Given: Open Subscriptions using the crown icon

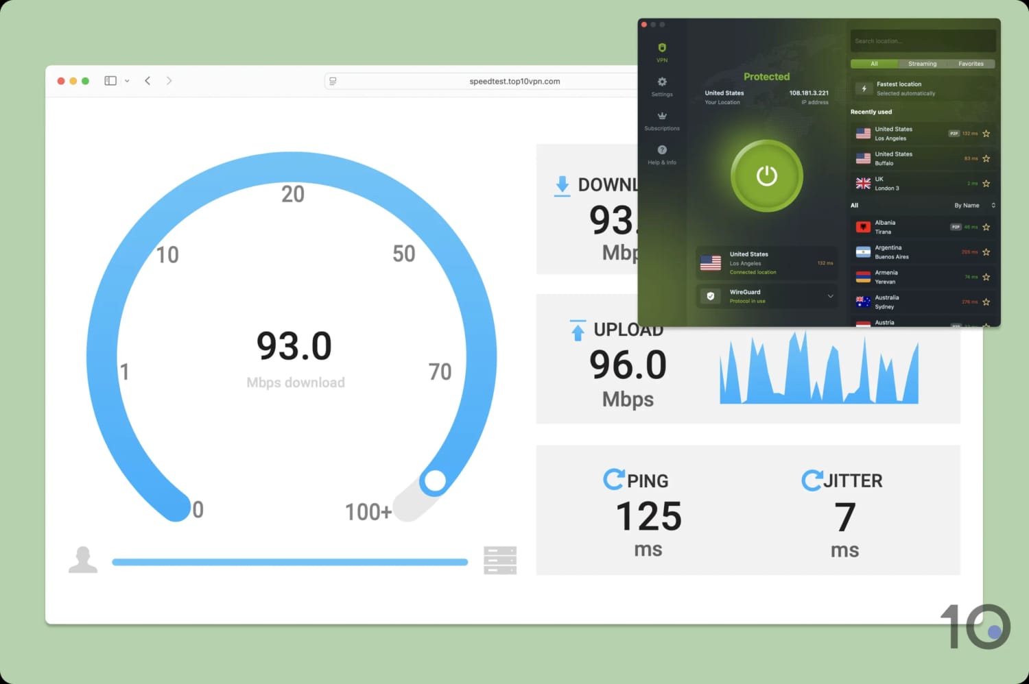Looking at the screenshot, I should click(x=661, y=117).
